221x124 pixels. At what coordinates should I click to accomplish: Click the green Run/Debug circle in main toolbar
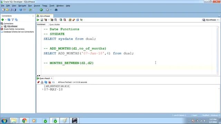(x=41, y=10)
